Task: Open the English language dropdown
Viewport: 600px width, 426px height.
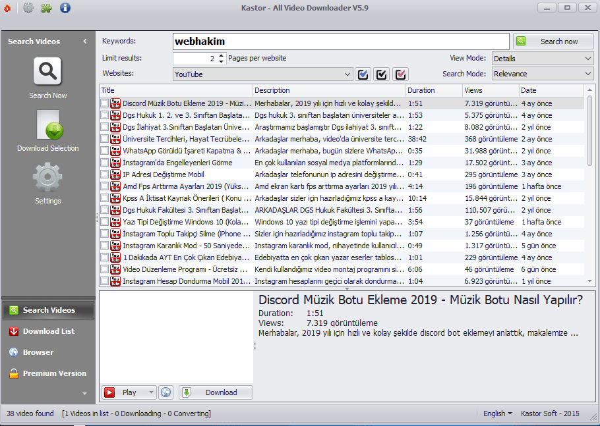Action: (x=497, y=413)
